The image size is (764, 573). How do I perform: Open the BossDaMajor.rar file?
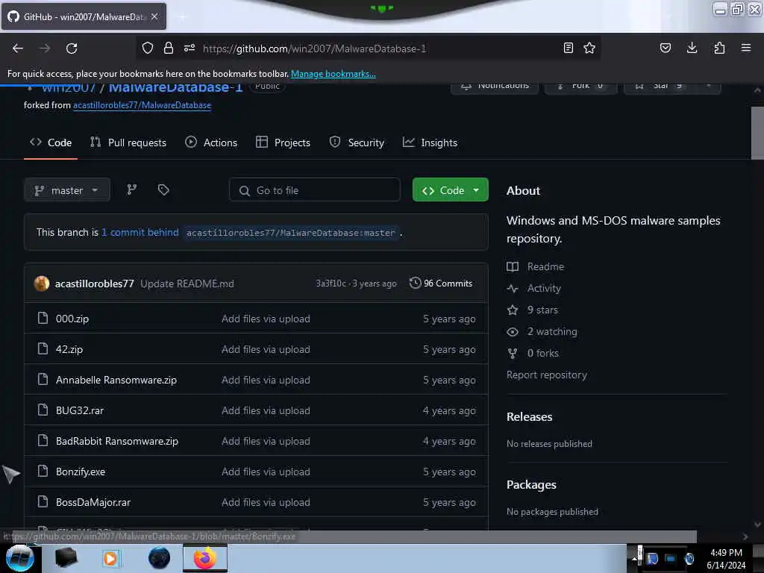[x=93, y=502]
